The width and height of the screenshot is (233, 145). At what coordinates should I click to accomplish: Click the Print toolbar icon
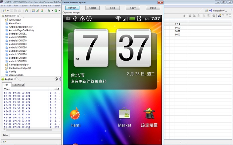pyautogui.click(x=20, y=11)
